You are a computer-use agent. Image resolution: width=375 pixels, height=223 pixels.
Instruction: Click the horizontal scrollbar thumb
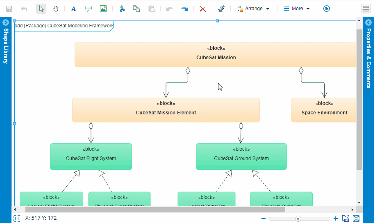click(x=155, y=210)
